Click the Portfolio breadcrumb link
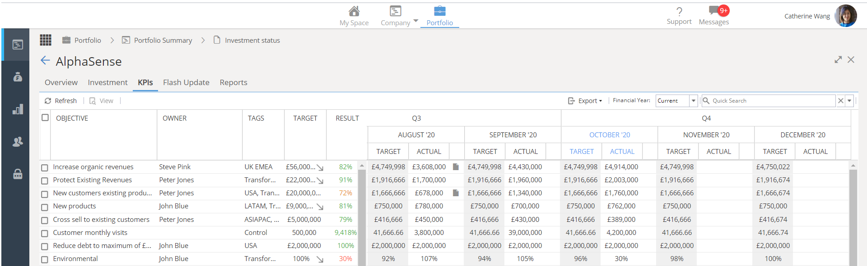Viewport: 867px width, 266px height. click(81, 40)
